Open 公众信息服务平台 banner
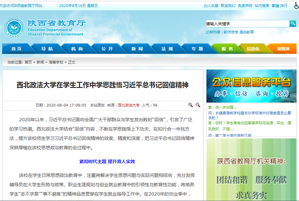This screenshot has height=201, width=299. [x=249, y=86]
